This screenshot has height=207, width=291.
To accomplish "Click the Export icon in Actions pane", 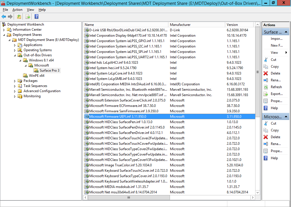I will (266, 94).
